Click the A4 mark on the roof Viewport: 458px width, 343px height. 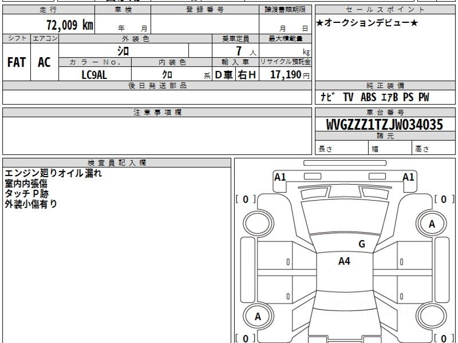click(x=345, y=261)
